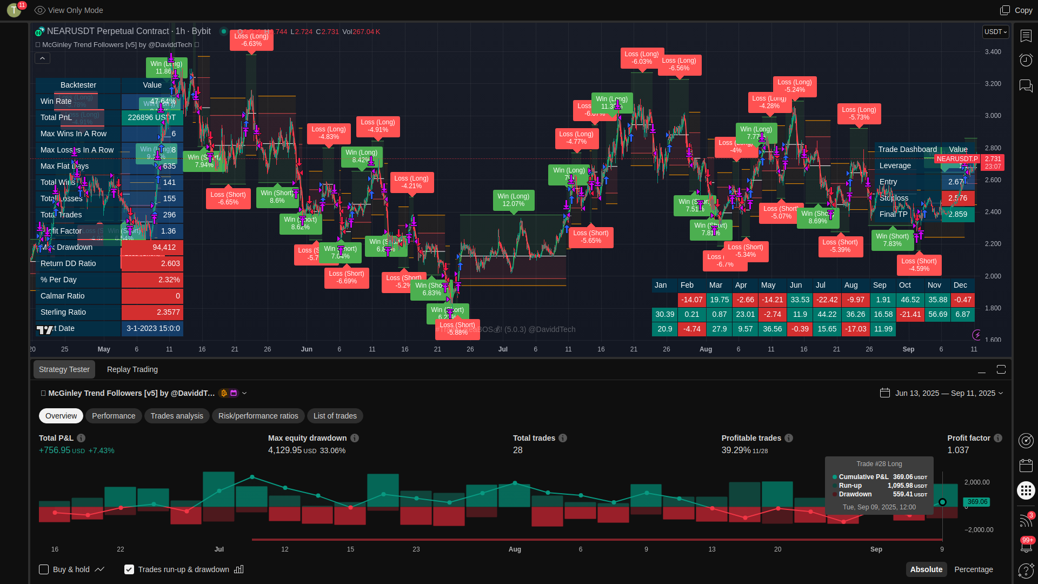Open the Performance tab

[114, 416]
